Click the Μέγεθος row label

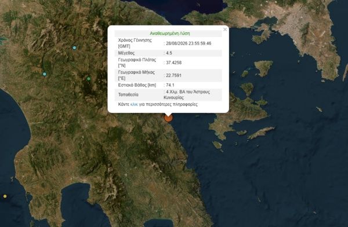(x=126, y=53)
